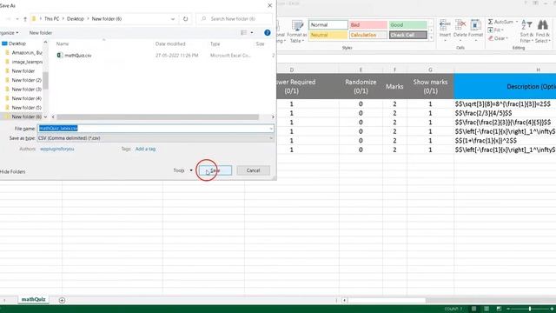Open Sort & Filter in Excel ribbon
Viewport: 556px width, 313px height.
point(526,31)
